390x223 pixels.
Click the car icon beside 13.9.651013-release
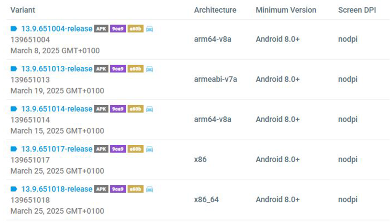149,69
